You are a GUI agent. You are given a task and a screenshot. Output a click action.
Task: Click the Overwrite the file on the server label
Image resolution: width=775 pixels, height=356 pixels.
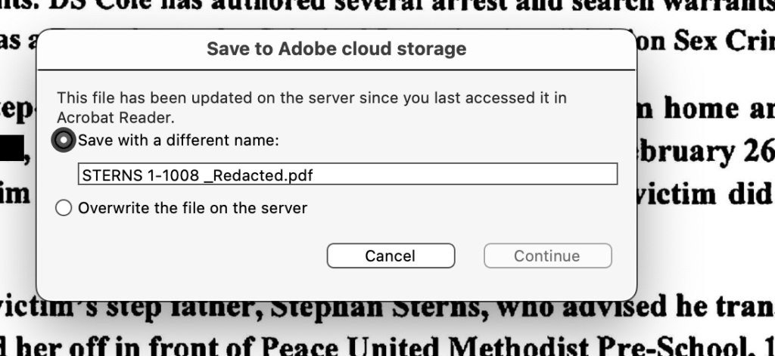pyautogui.click(x=192, y=208)
